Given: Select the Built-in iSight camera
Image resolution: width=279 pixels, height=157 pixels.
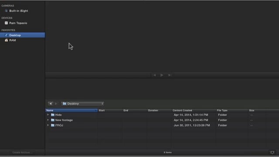Looking at the screenshot, I should 18,11.
